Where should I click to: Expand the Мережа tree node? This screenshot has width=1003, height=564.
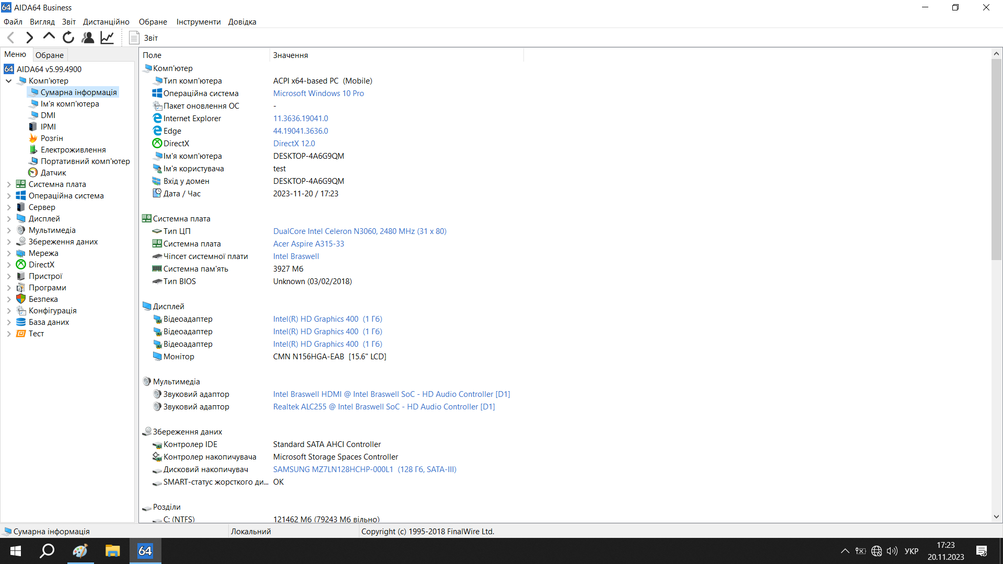pos(9,253)
